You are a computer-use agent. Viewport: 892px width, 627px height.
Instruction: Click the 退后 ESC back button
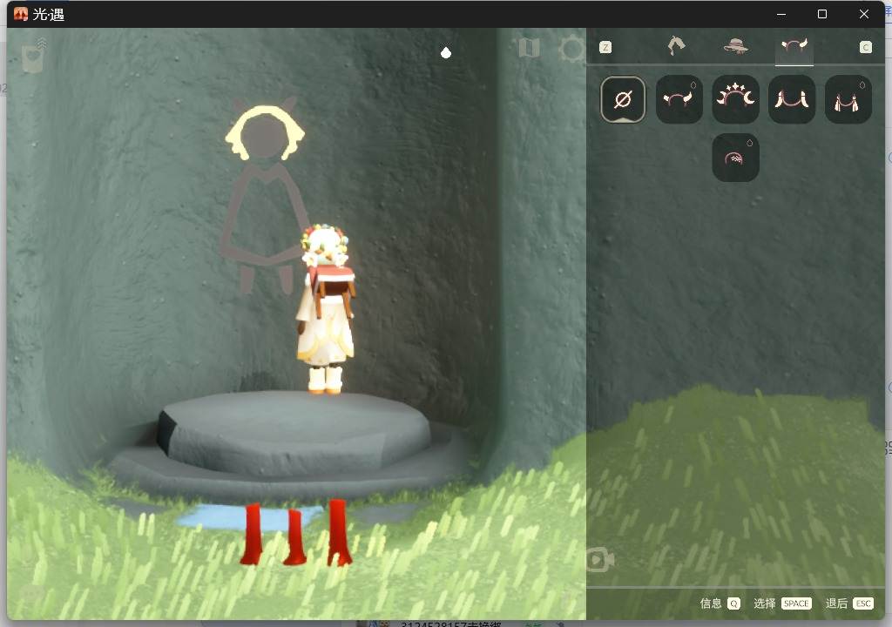pyautogui.click(x=849, y=603)
